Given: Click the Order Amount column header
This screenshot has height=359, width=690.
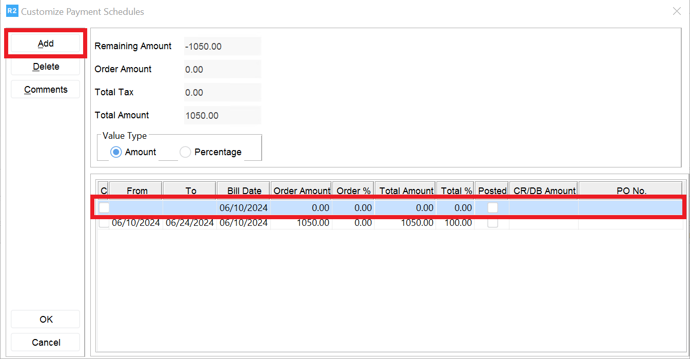Looking at the screenshot, I should pos(302,191).
